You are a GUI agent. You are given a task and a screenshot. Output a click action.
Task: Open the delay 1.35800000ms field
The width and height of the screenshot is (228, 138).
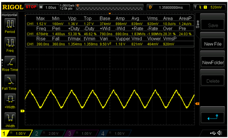[x=168, y=7]
